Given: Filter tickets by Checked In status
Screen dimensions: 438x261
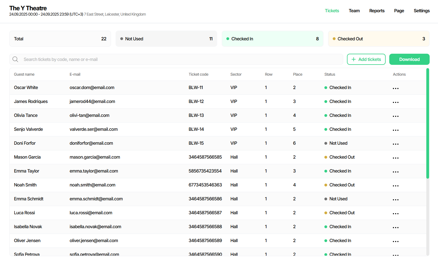Looking at the screenshot, I should [272, 39].
